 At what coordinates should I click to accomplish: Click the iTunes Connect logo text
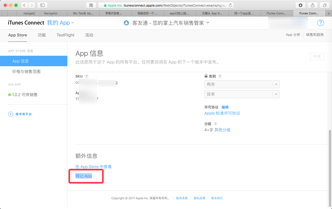click(26, 23)
